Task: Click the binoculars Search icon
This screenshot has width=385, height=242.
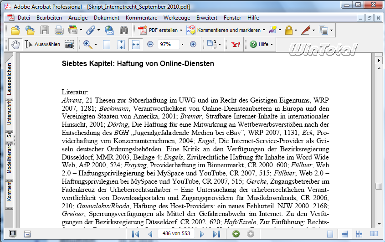Action: pyautogui.click(x=124, y=30)
